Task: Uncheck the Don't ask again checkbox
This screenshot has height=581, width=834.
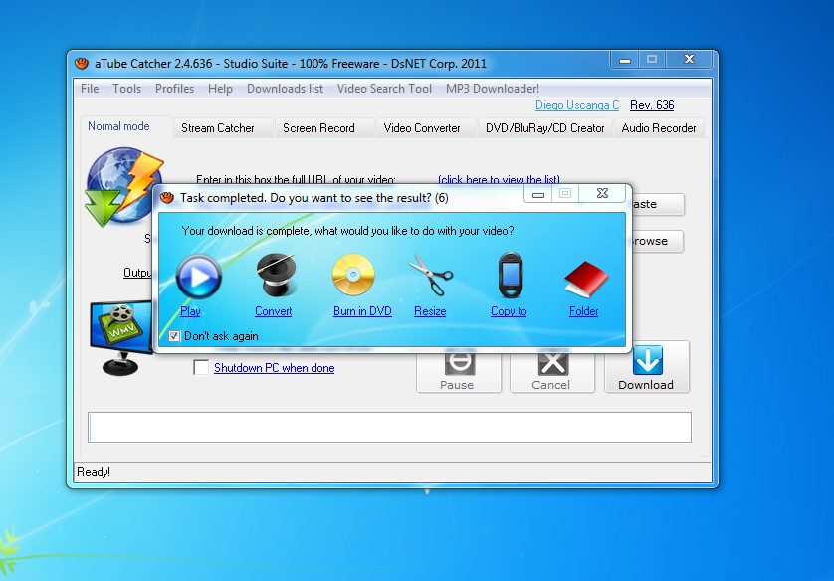Action: coord(174,336)
